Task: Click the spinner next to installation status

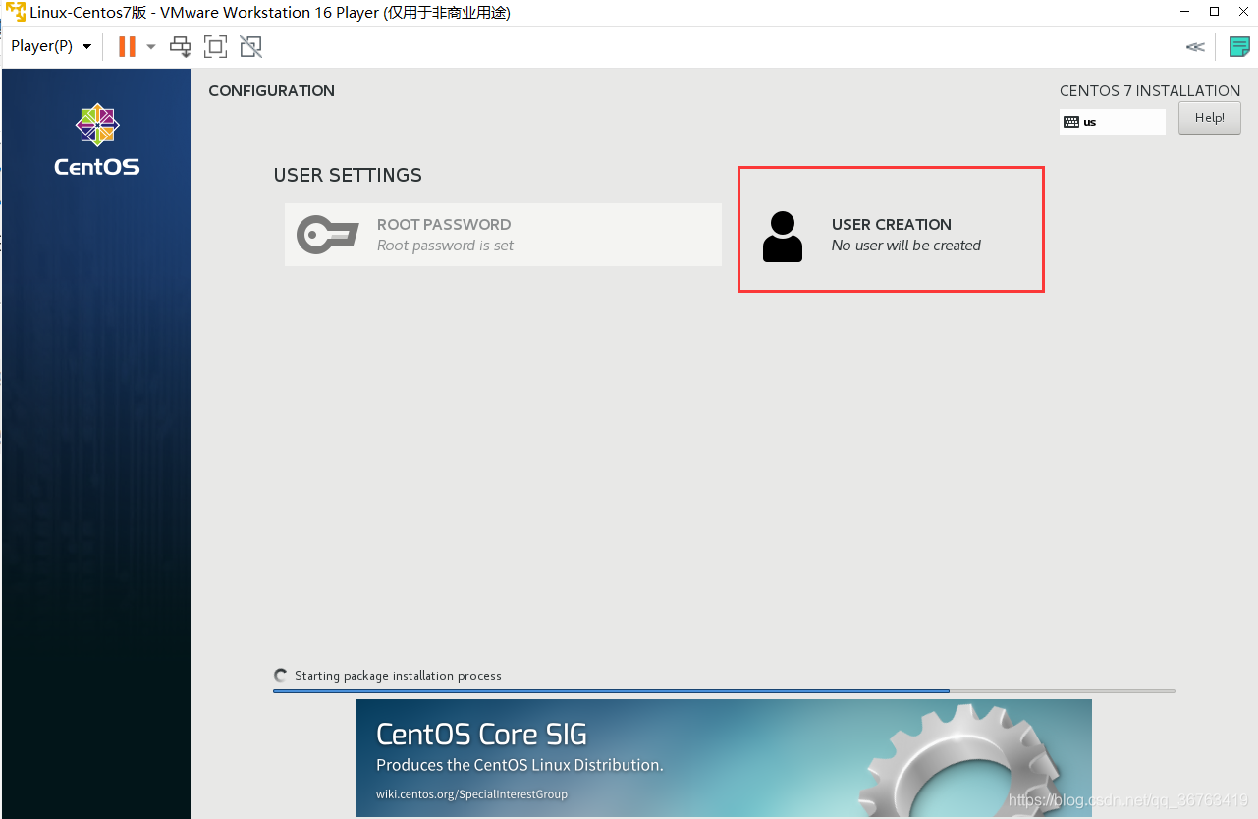Action: pyautogui.click(x=281, y=676)
